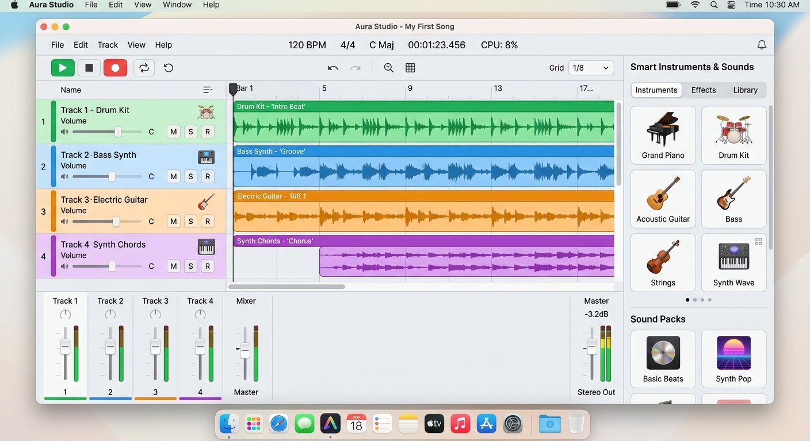Select the Track 3 mixer channel strip label
This screenshot has width=810, height=441.
pyautogui.click(x=155, y=301)
